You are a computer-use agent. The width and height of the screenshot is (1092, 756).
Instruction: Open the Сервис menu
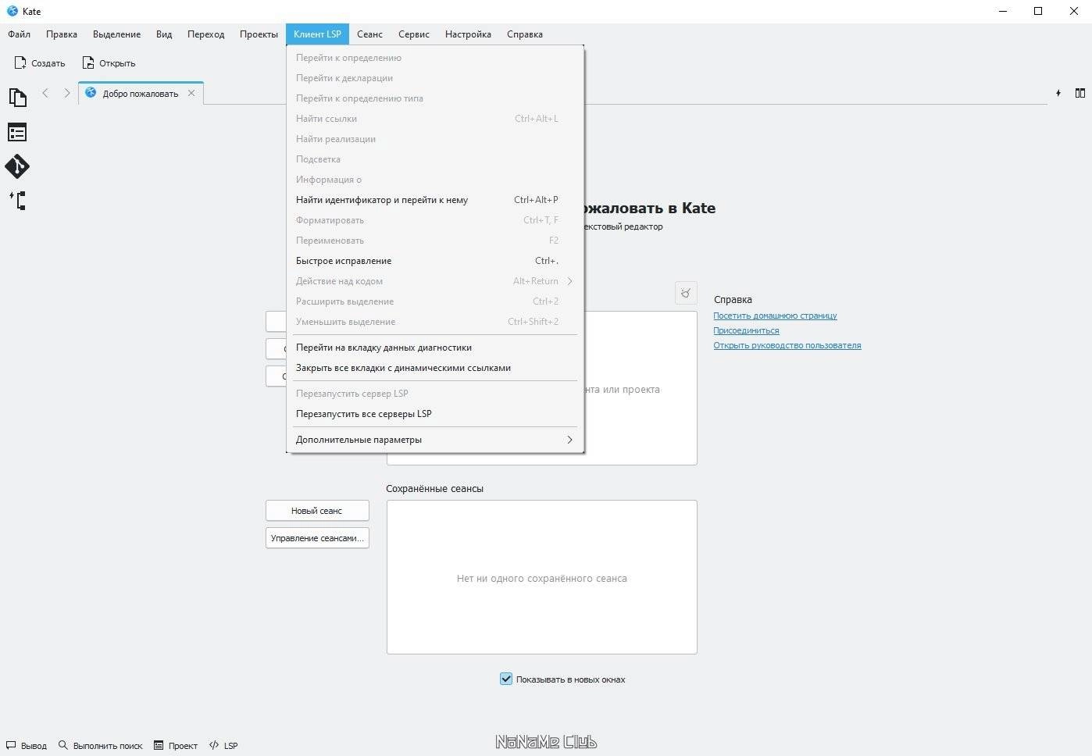coord(414,34)
